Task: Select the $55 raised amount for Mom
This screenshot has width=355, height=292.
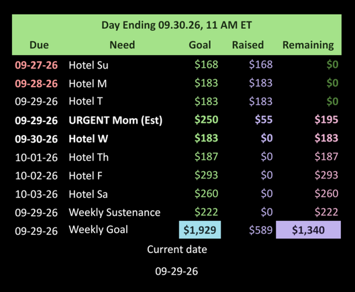Action: (x=264, y=119)
